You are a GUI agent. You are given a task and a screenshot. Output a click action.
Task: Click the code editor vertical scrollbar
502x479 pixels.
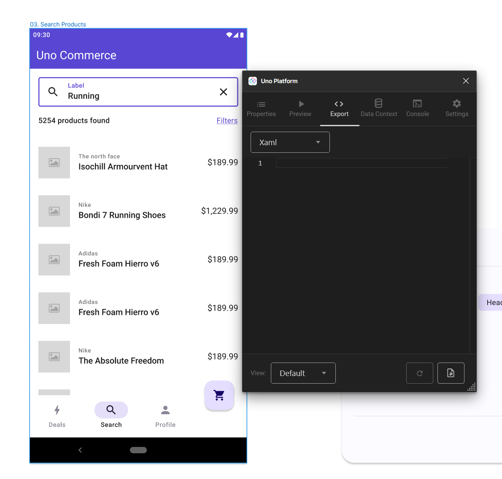[473, 255]
